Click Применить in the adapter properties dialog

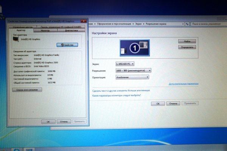click(79, 121)
